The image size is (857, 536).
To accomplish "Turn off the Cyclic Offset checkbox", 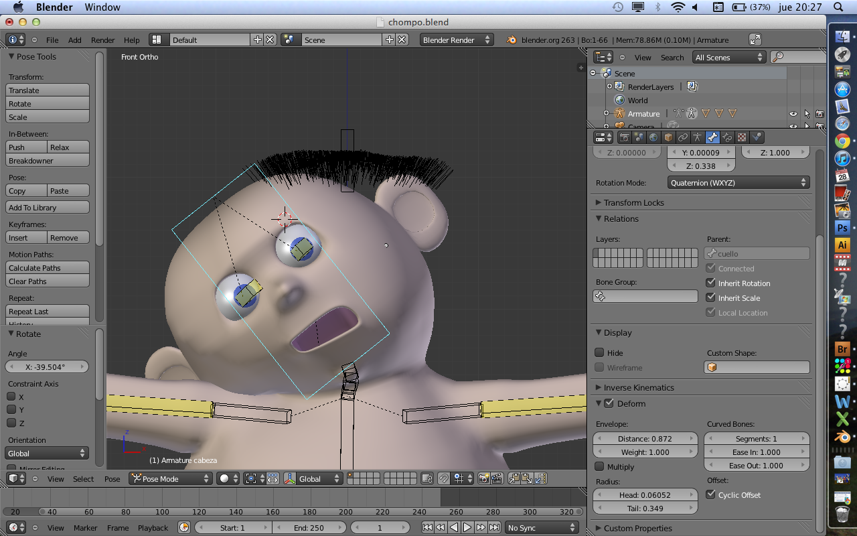I will point(711,495).
